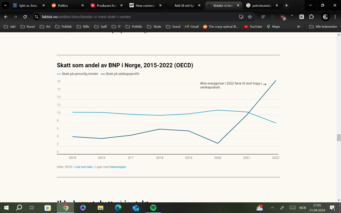The image size is (341, 213).
Task: Open the three-dot Chrome menu
Action: coord(335,17)
